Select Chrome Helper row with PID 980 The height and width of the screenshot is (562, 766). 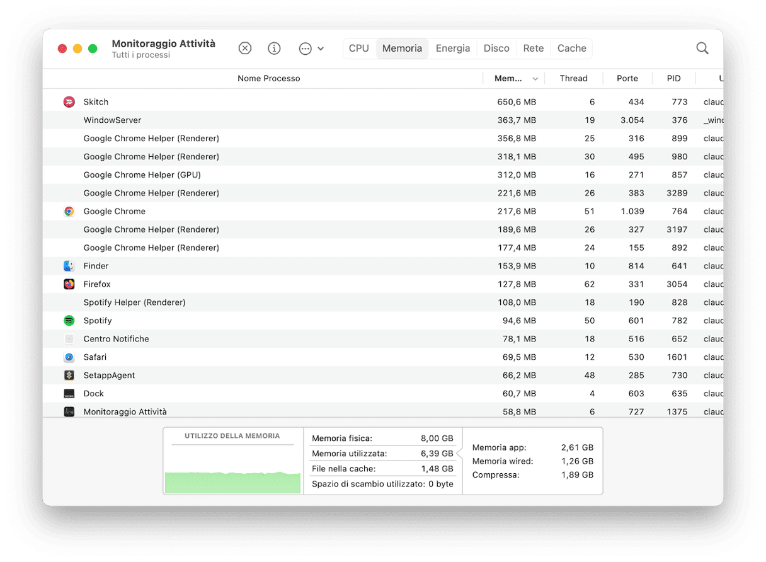[383, 157]
